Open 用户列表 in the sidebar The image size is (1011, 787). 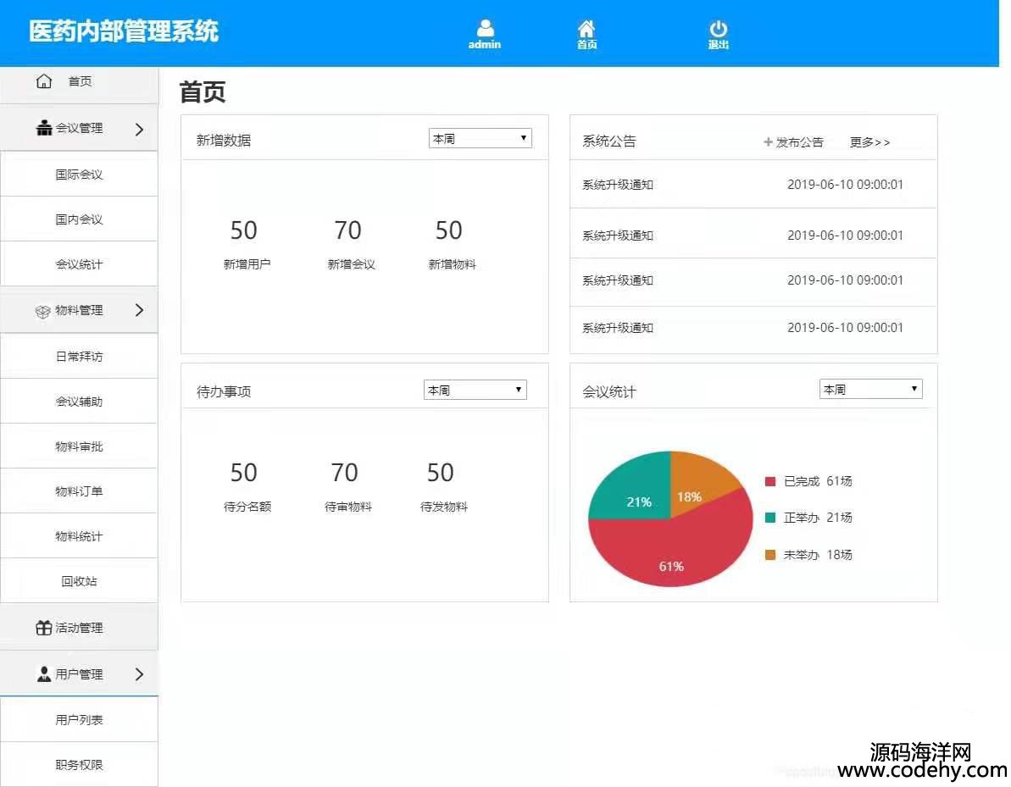coord(79,720)
